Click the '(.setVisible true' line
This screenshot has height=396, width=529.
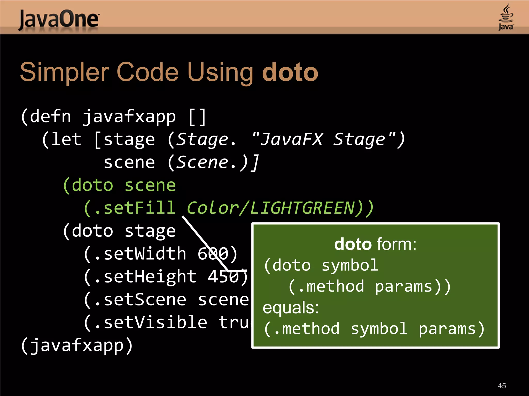[168, 323]
